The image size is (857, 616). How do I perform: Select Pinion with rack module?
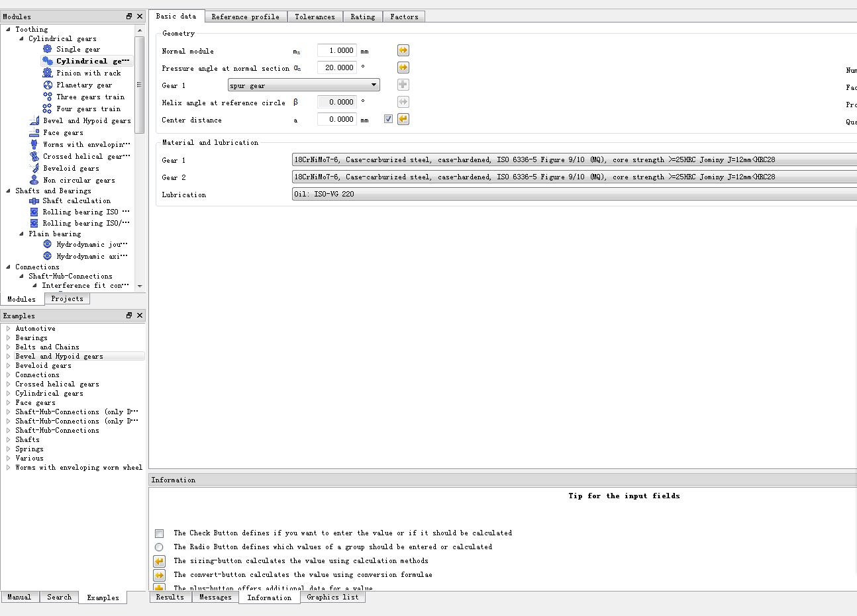tap(88, 73)
